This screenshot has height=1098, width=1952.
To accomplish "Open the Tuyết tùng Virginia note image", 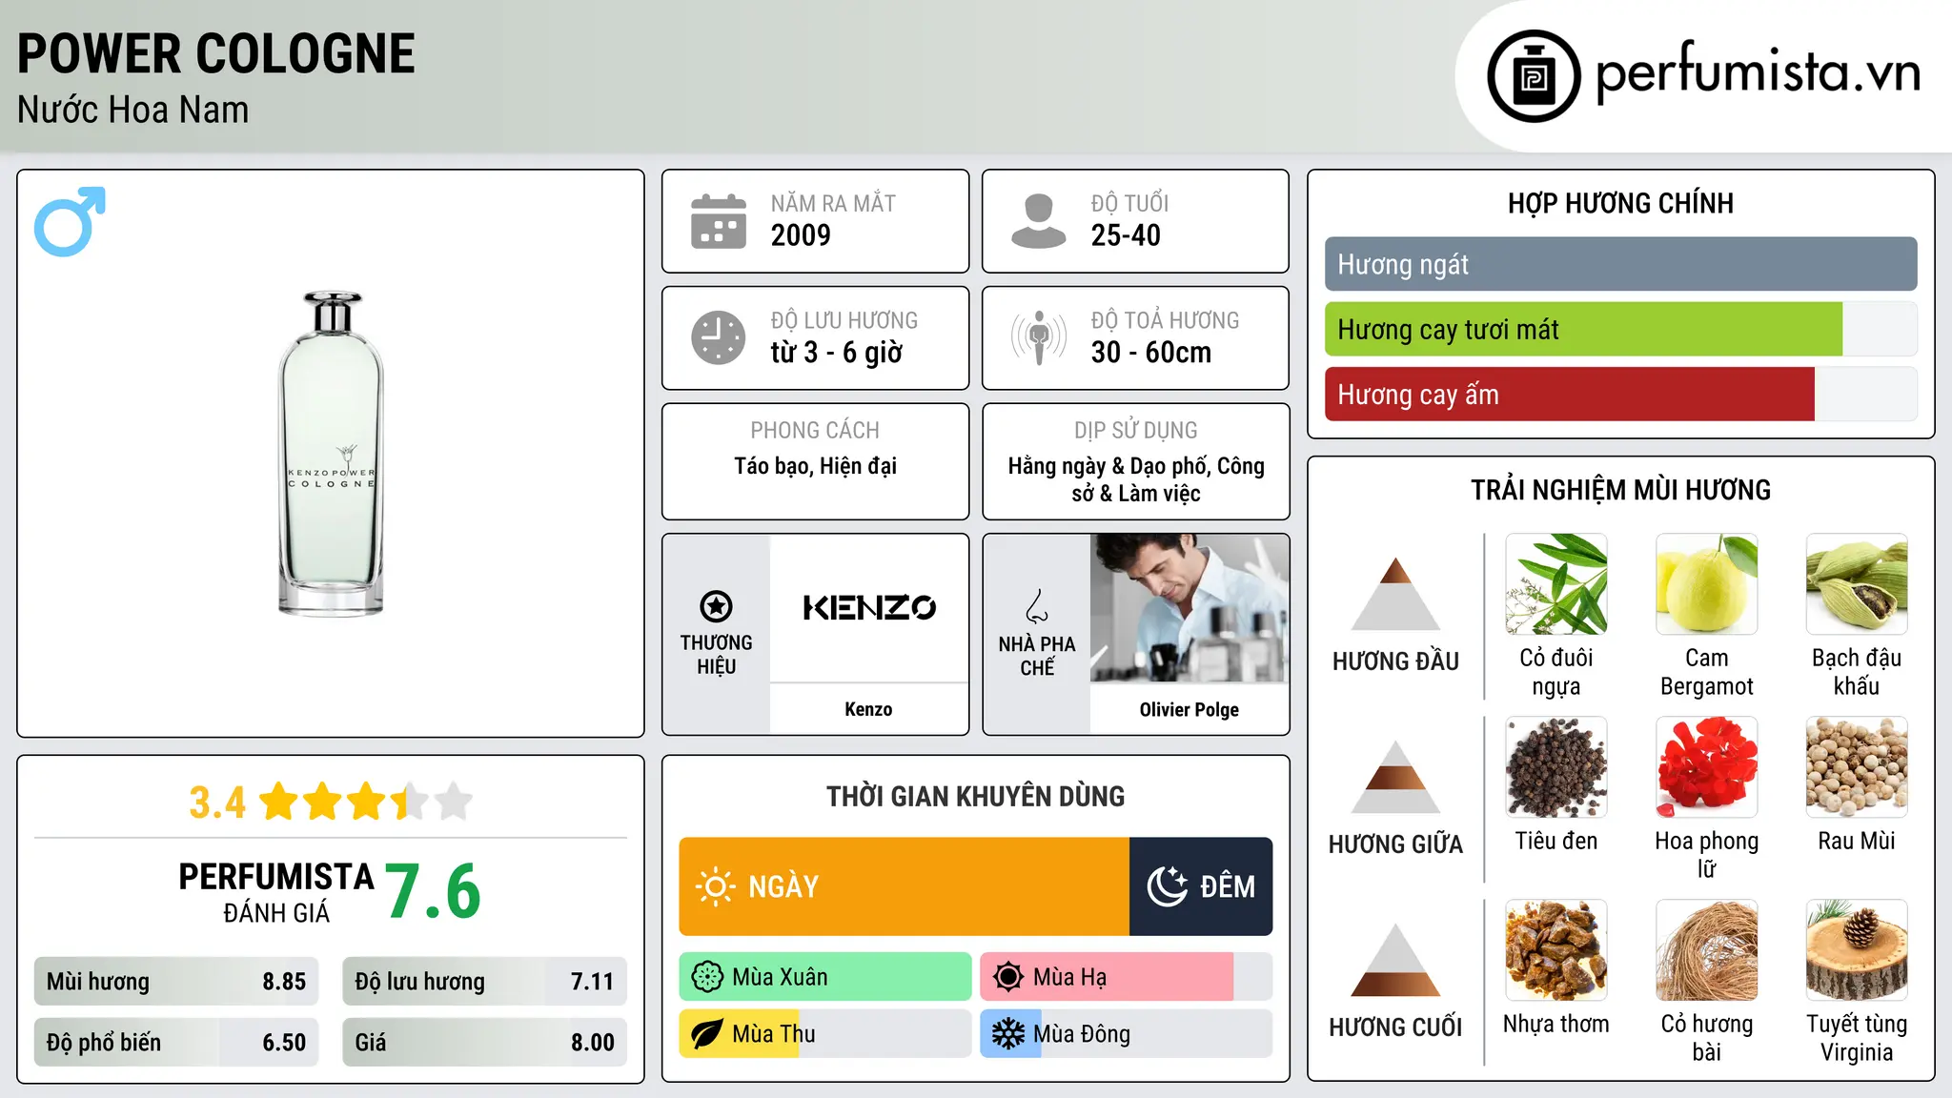I will pos(1857,950).
